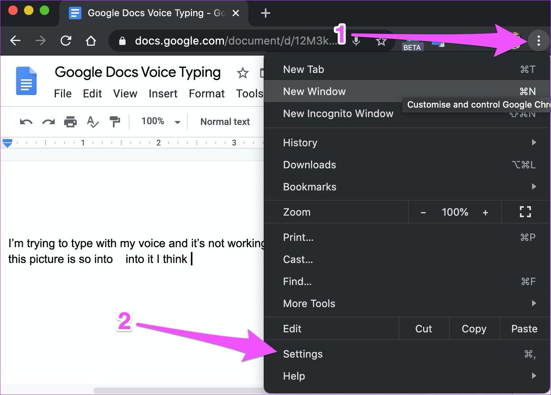This screenshot has width=551, height=395.
Task: Increase Chrome zoom with plus button
Action: (x=485, y=213)
